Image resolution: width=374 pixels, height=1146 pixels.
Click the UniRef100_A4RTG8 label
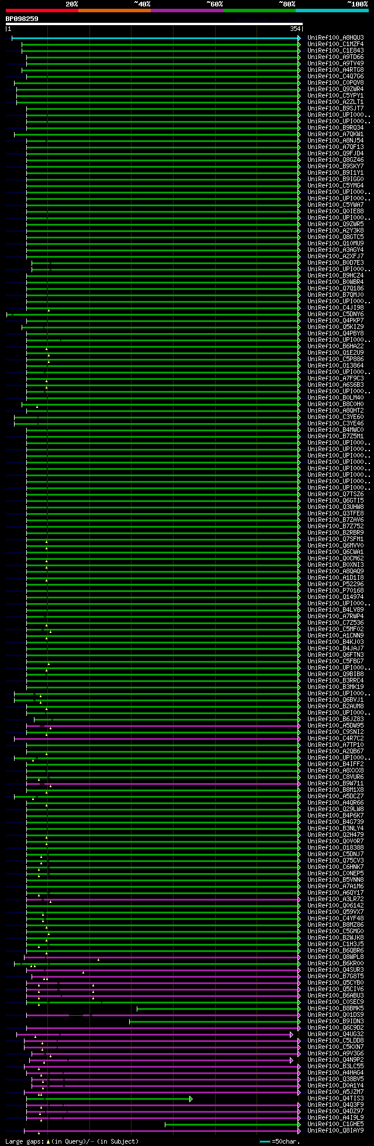(x=335, y=70)
